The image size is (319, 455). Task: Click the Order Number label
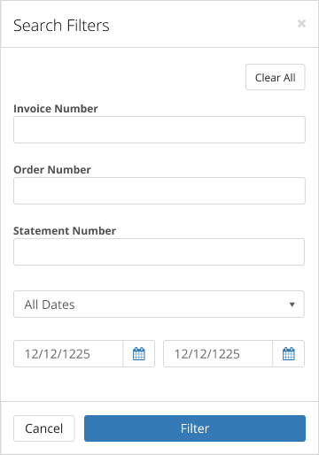pos(52,170)
